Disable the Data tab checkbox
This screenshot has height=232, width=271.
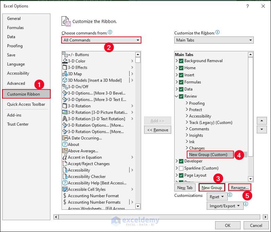click(181, 89)
